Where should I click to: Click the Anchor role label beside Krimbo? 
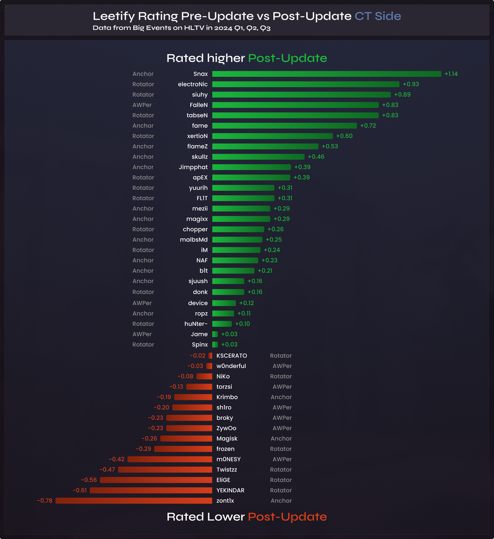point(281,397)
